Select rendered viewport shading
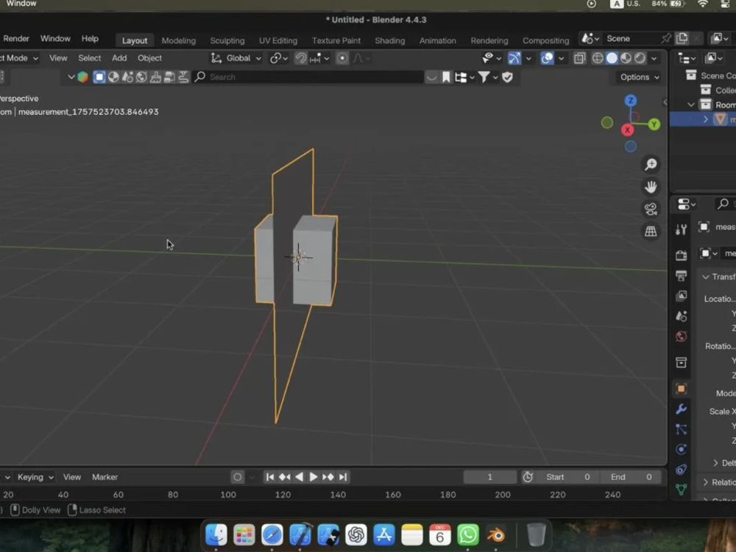 click(640, 58)
